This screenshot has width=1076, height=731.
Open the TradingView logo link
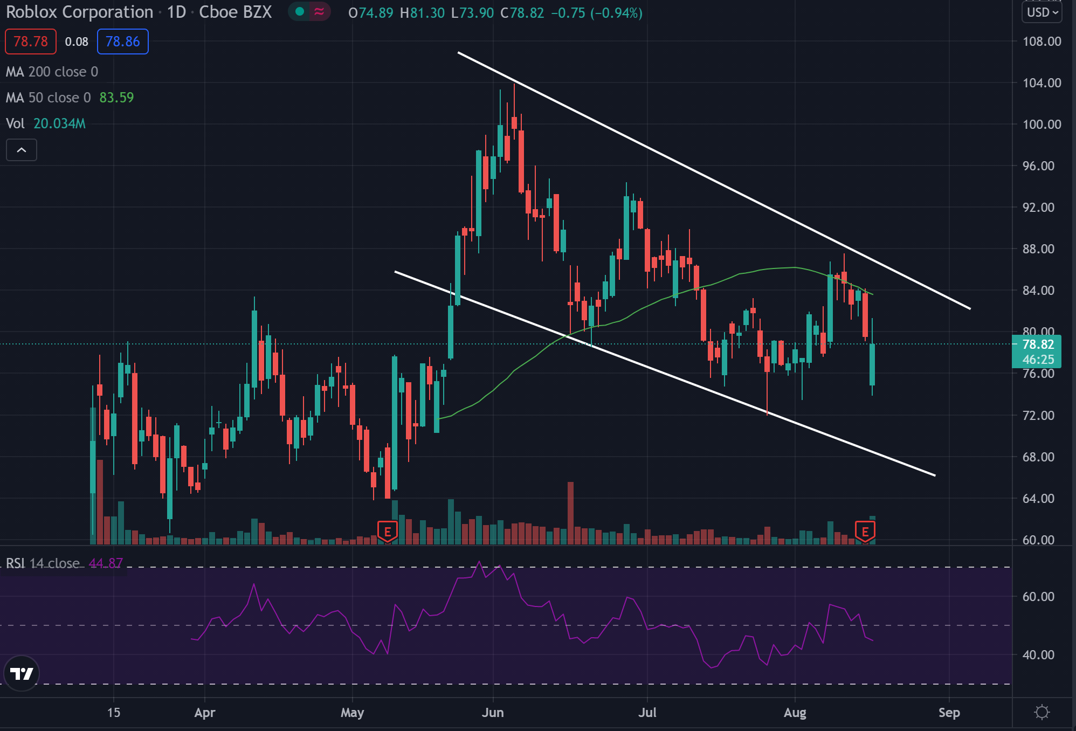click(22, 673)
